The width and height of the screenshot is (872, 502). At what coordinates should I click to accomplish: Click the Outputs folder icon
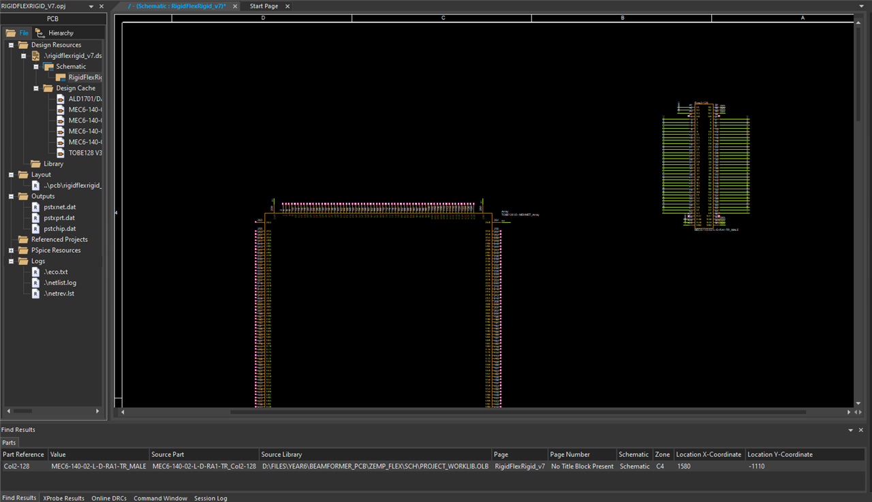click(23, 196)
